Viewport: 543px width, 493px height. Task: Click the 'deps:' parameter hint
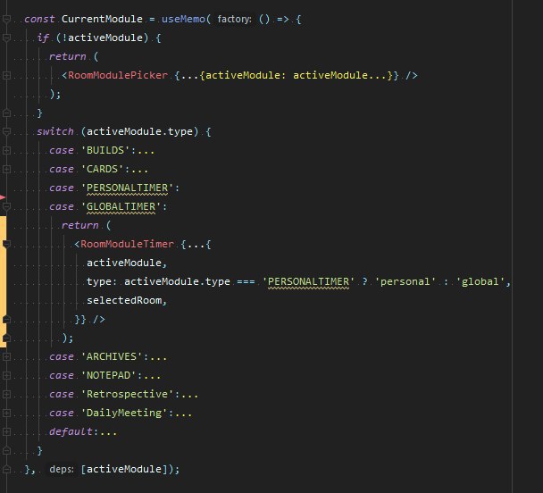(x=62, y=469)
